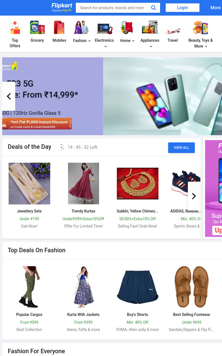Image resolution: width=222 pixels, height=356 pixels.
Task: Show previous banner with left arrow
Action: [9, 96]
